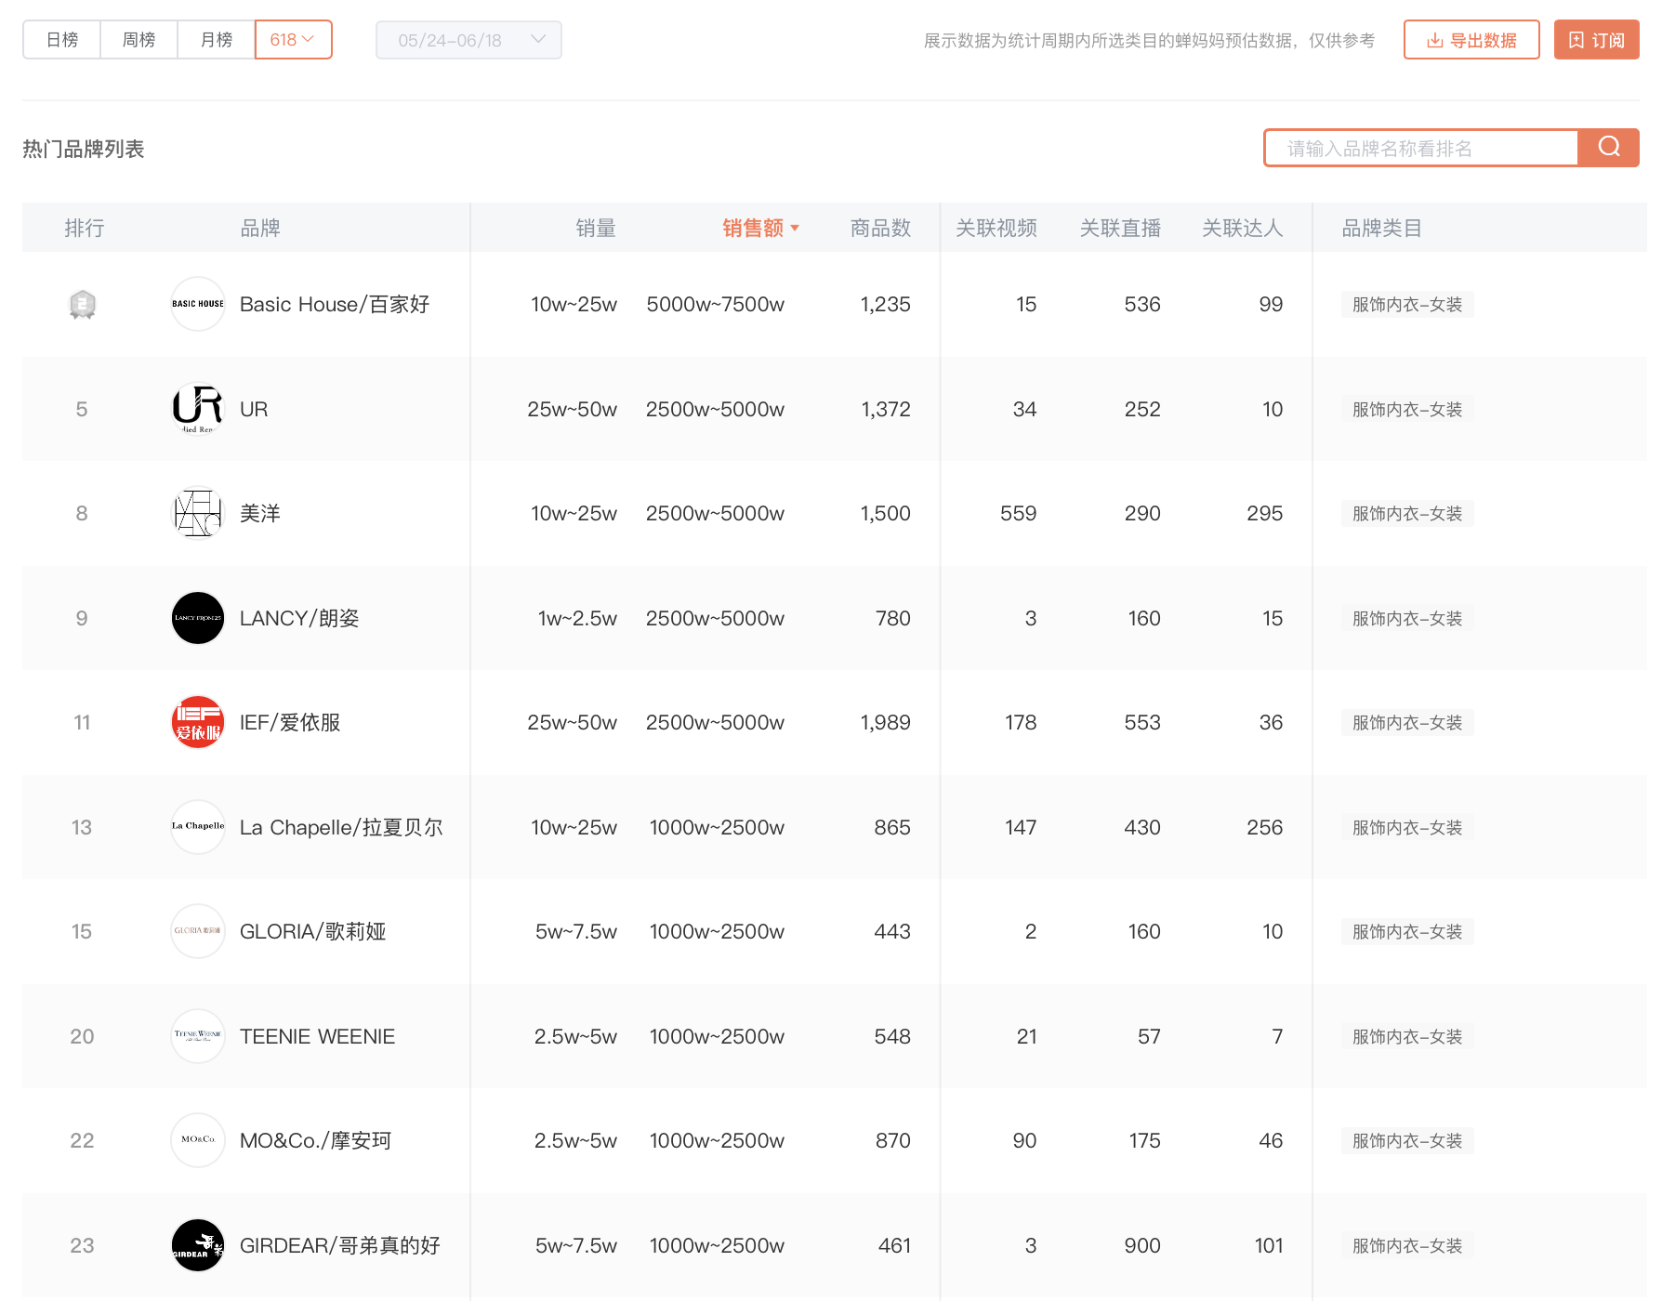Click the search magnifier icon button

tap(1609, 148)
